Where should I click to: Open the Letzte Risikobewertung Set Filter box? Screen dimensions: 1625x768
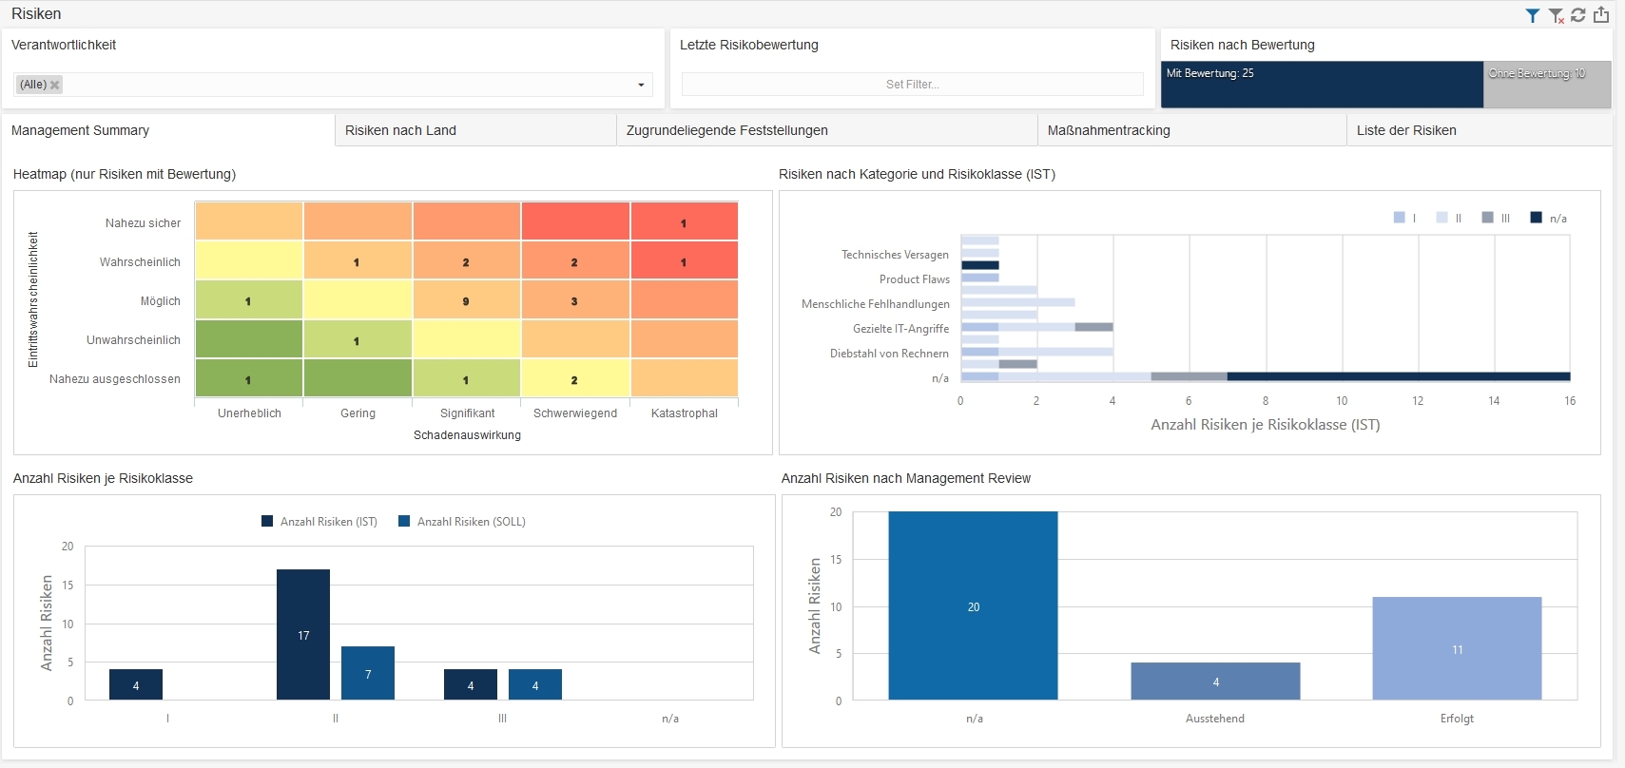pyautogui.click(x=912, y=84)
